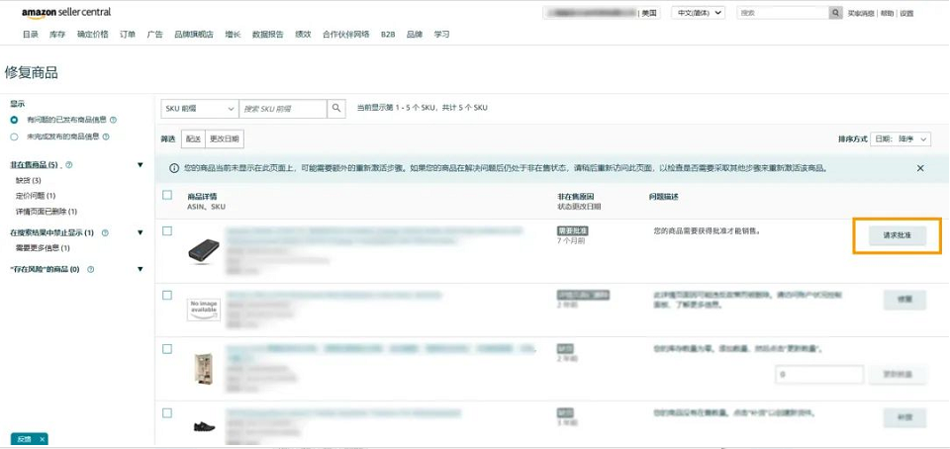
Task: Open the 中文(简体) language dropdown
Action: tap(698, 13)
